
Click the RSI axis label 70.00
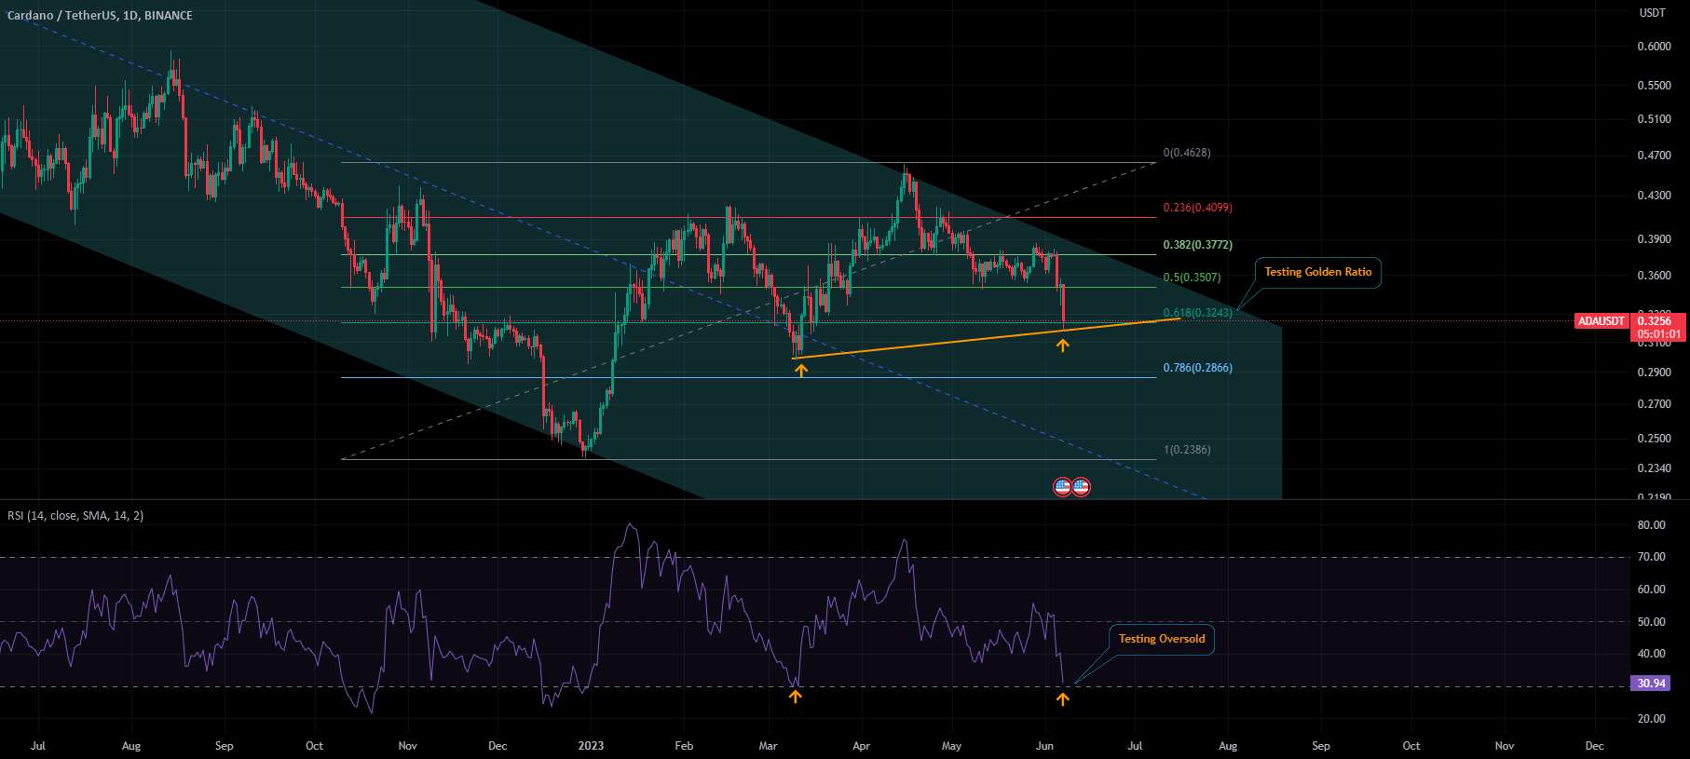pos(1651,557)
